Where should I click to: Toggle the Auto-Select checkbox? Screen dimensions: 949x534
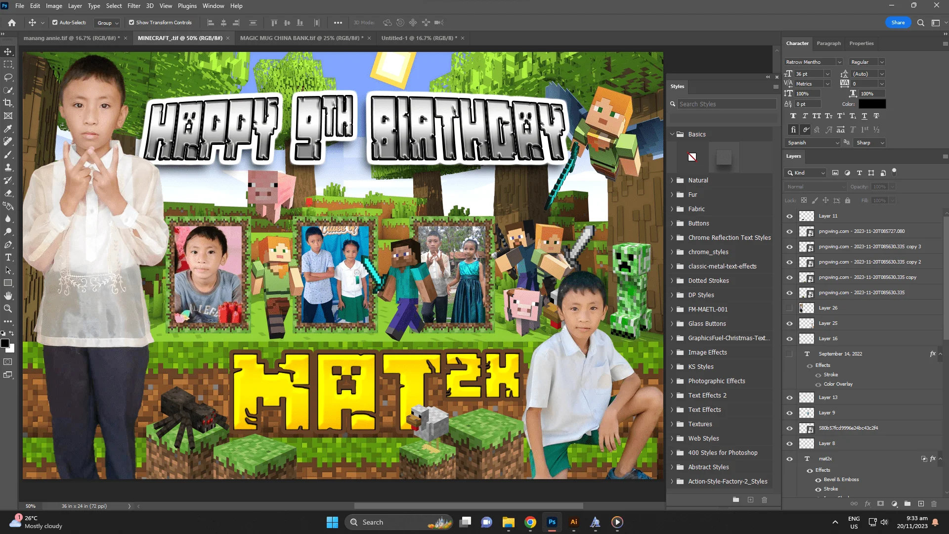(x=55, y=22)
